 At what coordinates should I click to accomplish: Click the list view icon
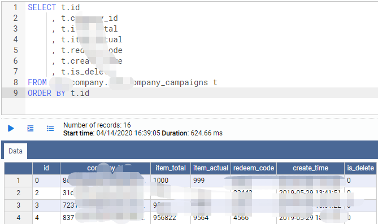pyautogui.click(x=50, y=129)
